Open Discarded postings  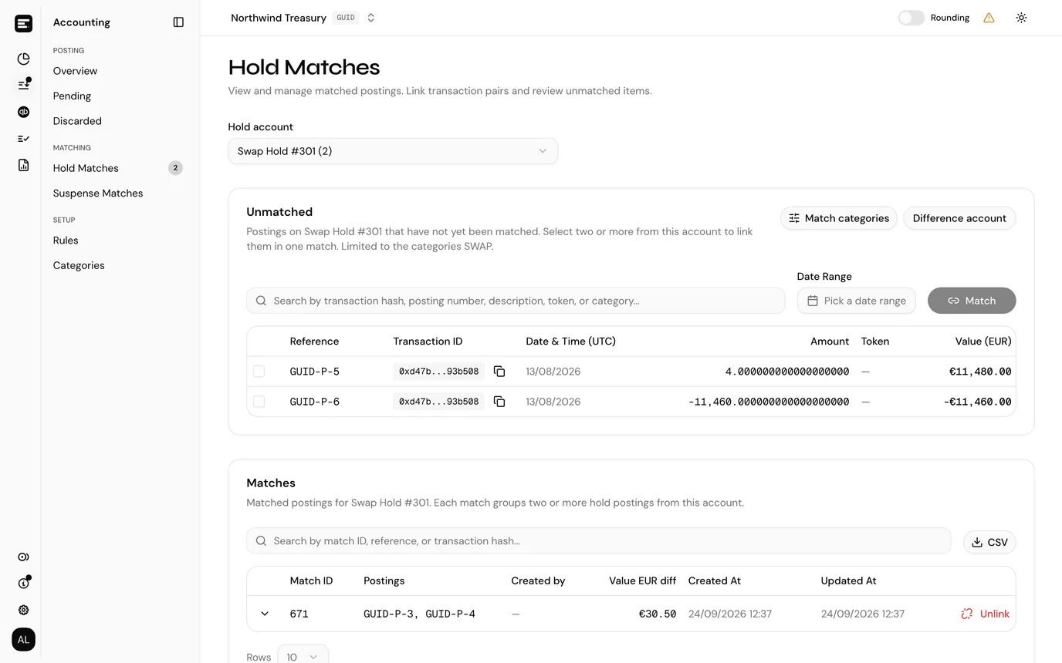coord(77,121)
